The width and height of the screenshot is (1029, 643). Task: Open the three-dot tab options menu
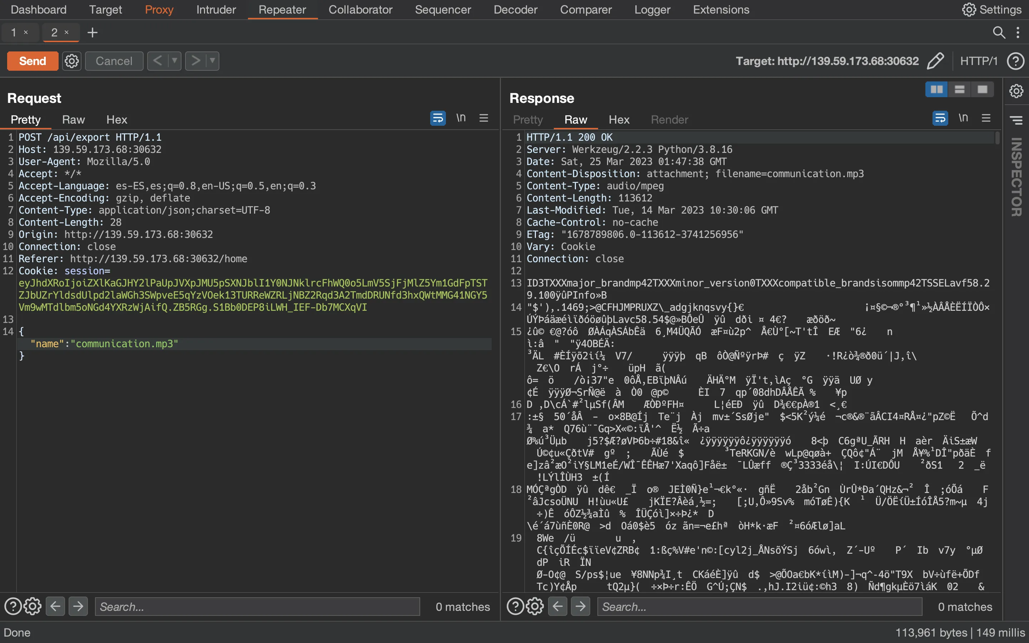[x=1018, y=32]
